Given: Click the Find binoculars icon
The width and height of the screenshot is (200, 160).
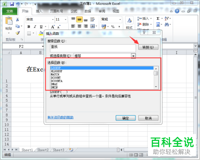Looking at the screenshot, I should [x=166, y=24].
